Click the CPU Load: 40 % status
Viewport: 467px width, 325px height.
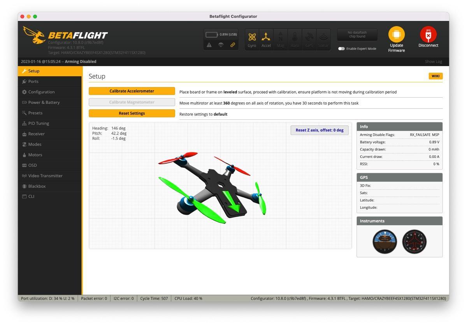point(188,299)
